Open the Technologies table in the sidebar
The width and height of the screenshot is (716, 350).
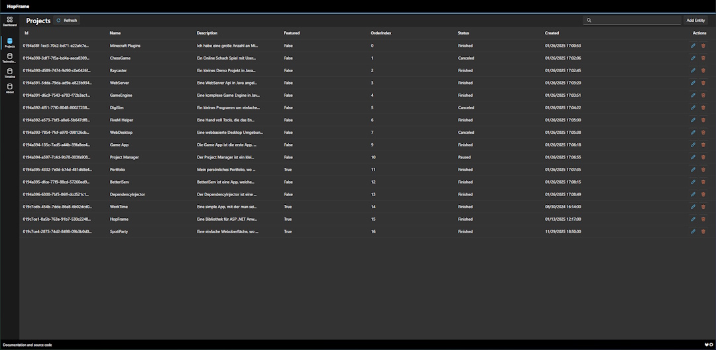9,58
